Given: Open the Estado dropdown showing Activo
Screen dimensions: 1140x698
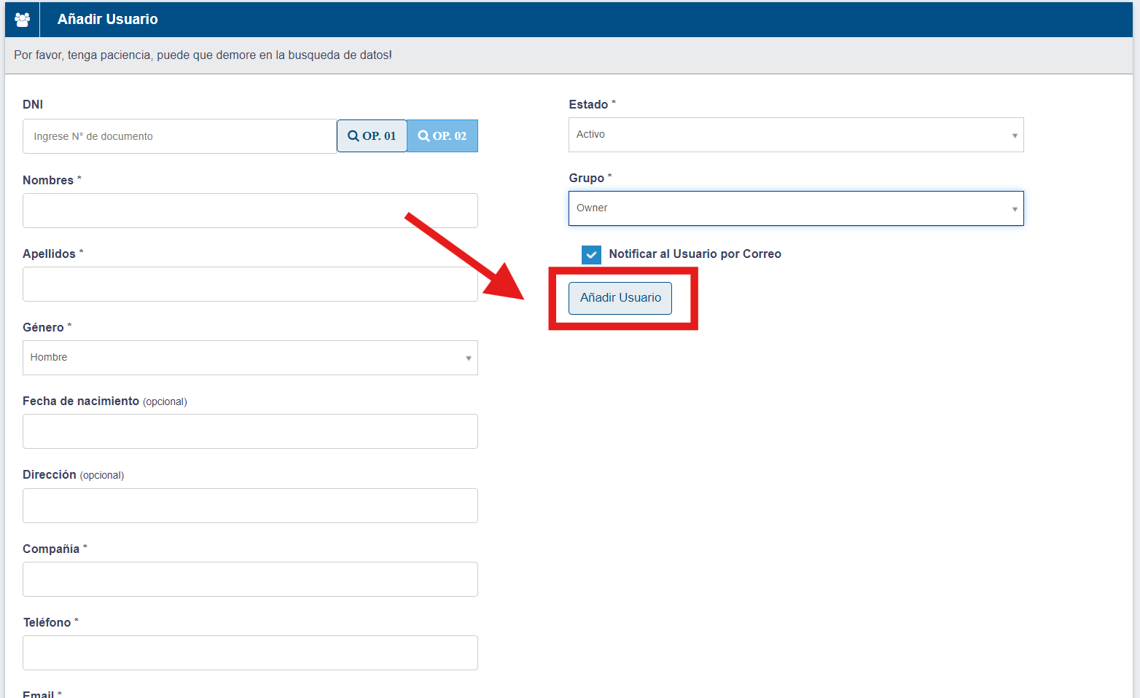Looking at the screenshot, I should click(x=795, y=135).
